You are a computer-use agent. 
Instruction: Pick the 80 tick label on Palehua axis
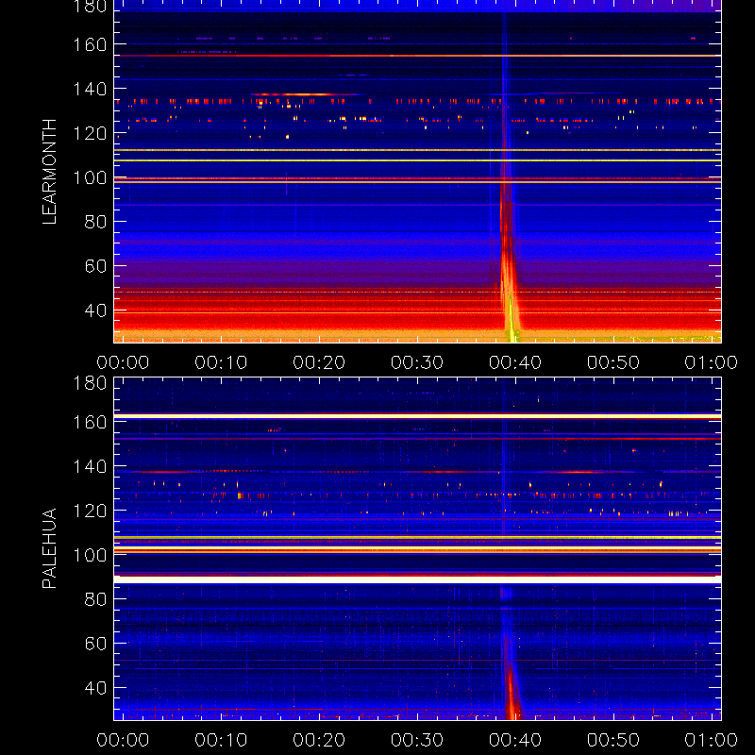click(x=95, y=599)
